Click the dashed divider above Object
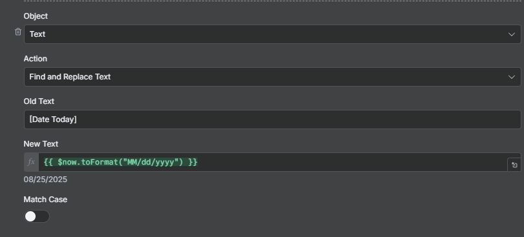524x237 pixels. 274,1
